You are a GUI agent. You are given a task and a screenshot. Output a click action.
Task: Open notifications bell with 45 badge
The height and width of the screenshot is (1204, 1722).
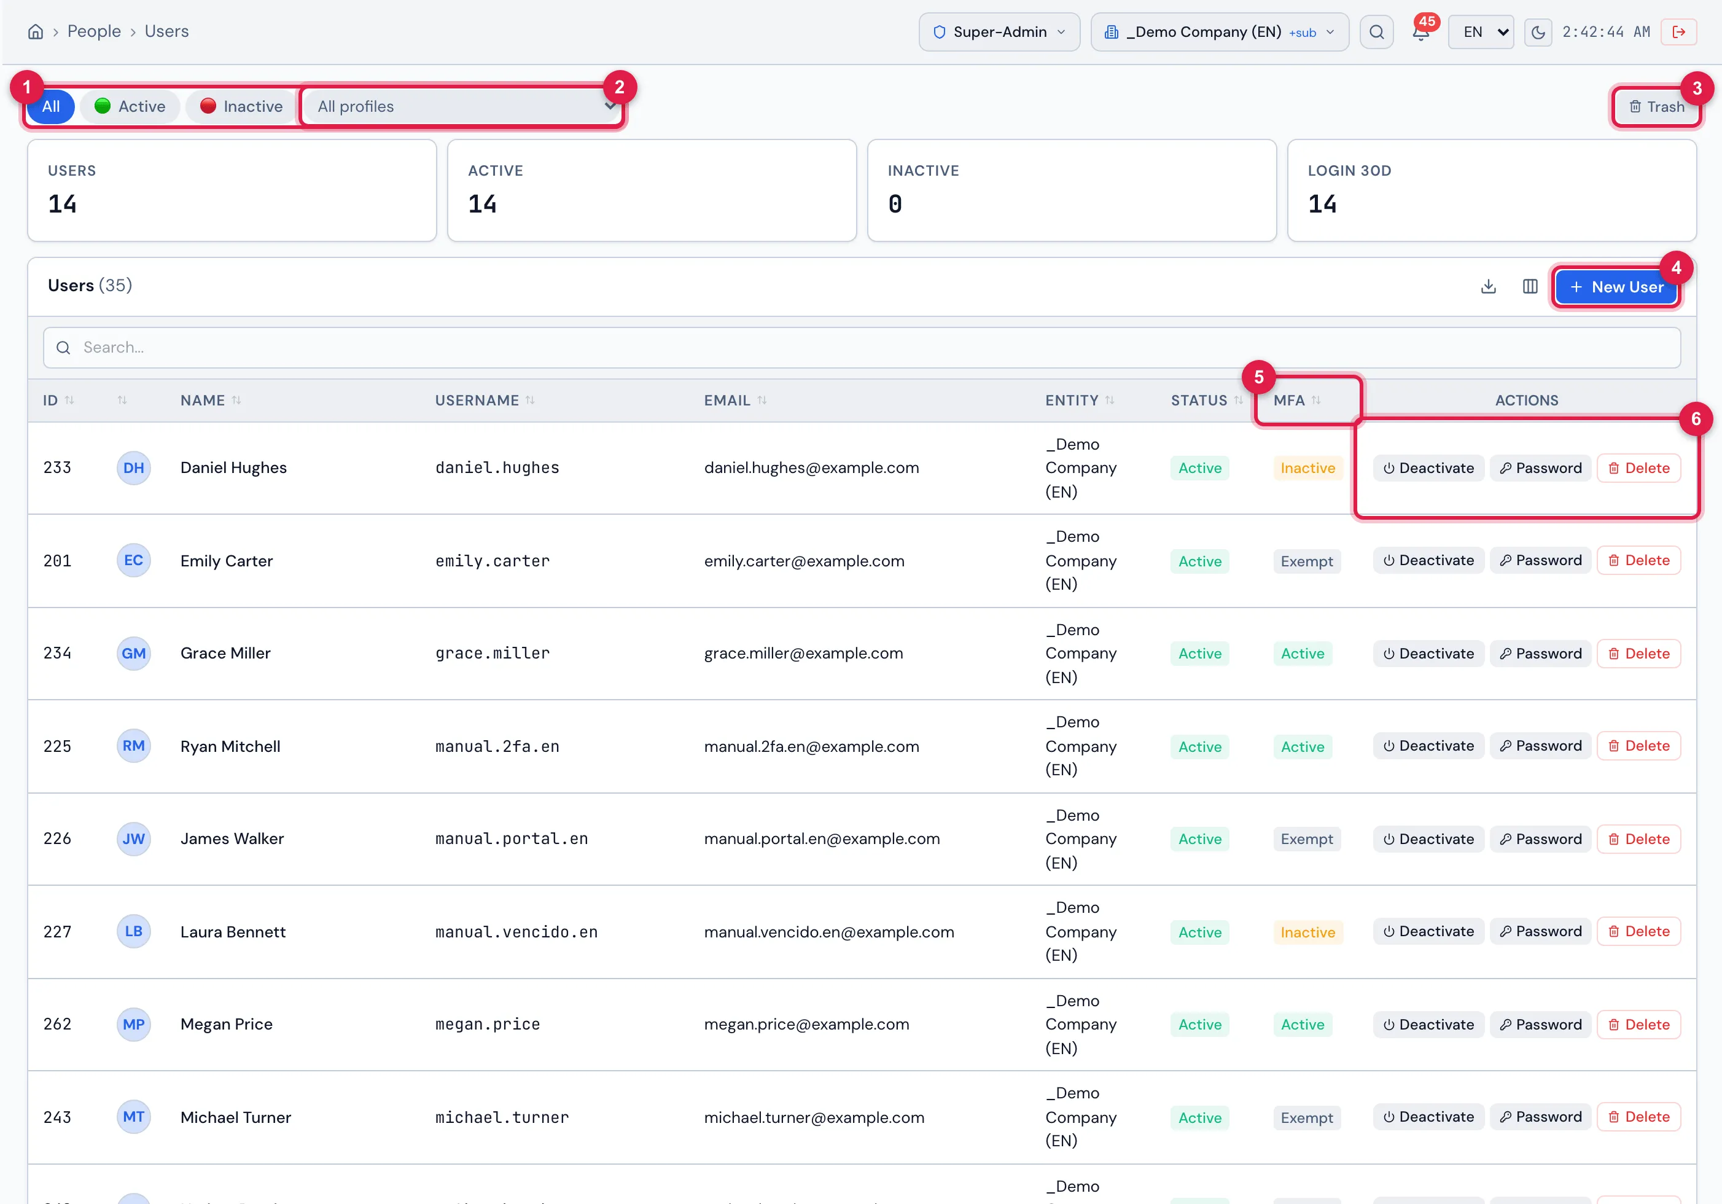(1420, 33)
